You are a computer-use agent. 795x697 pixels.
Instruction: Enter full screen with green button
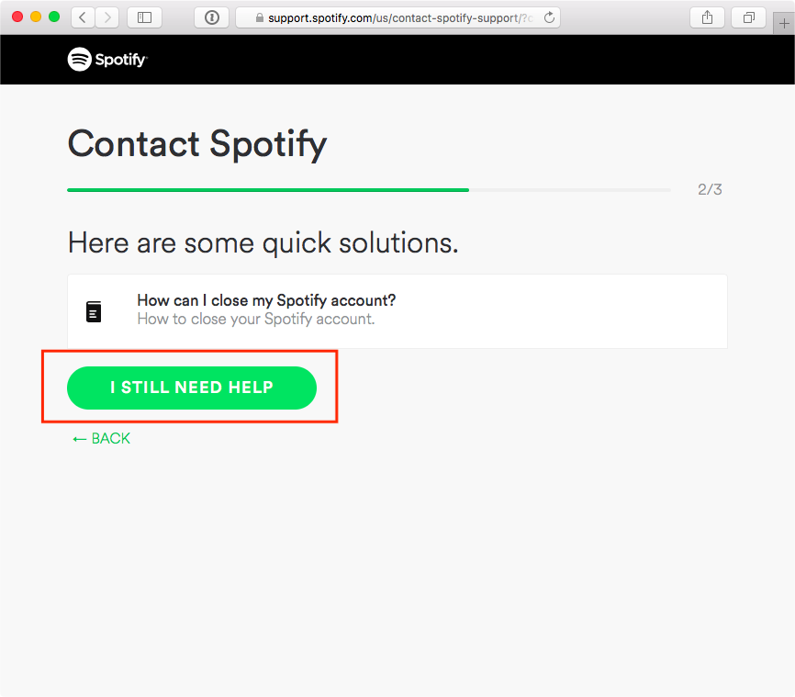[54, 17]
